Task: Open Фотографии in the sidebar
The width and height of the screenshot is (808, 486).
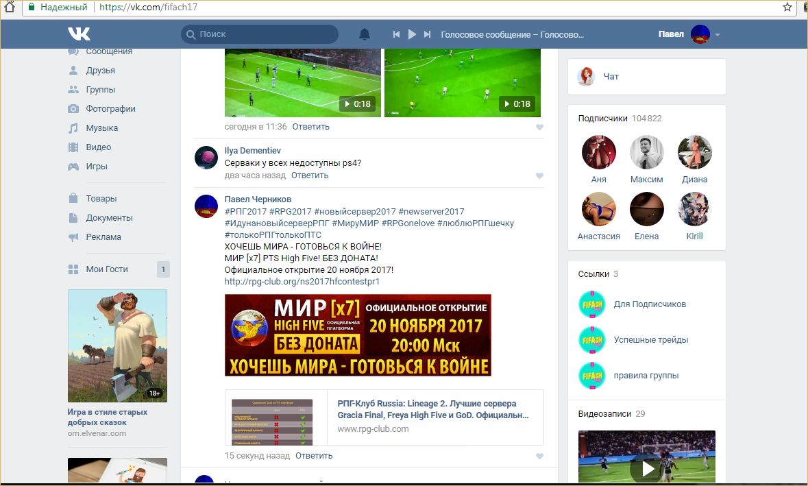Action: [x=111, y=109]
